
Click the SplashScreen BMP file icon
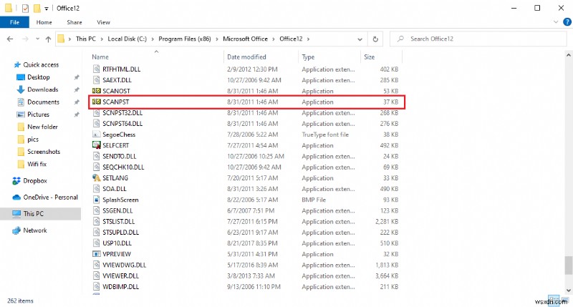click(x=96, y=200)
